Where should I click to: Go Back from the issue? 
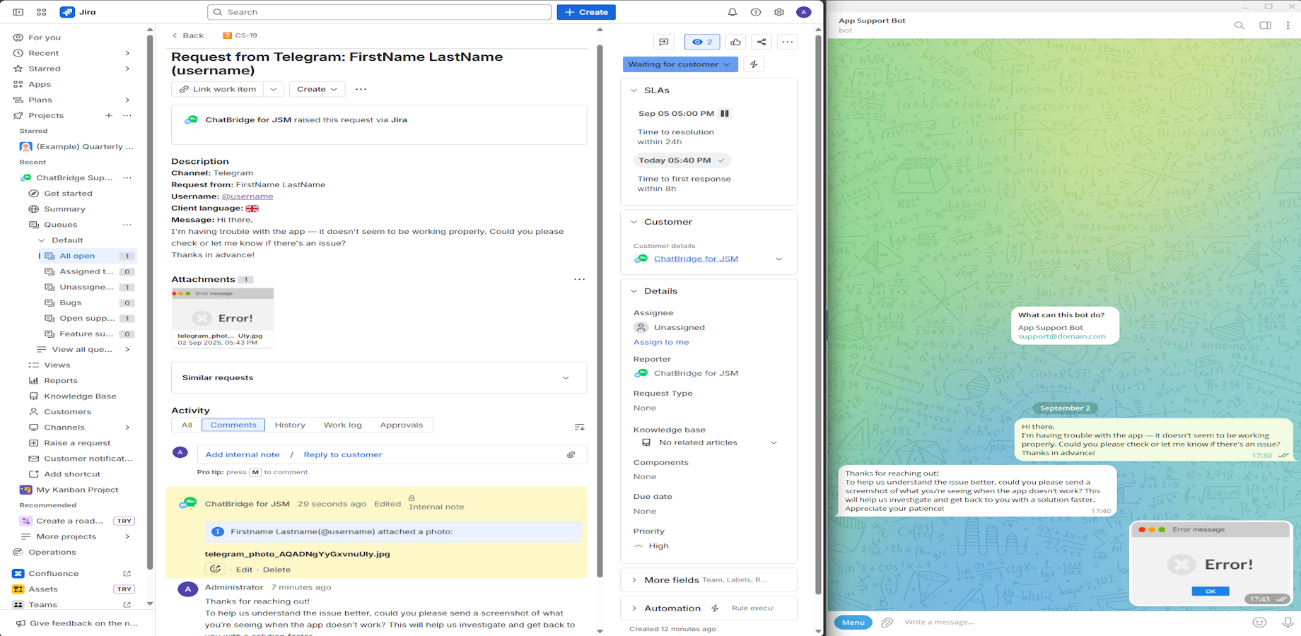(187, 35)
